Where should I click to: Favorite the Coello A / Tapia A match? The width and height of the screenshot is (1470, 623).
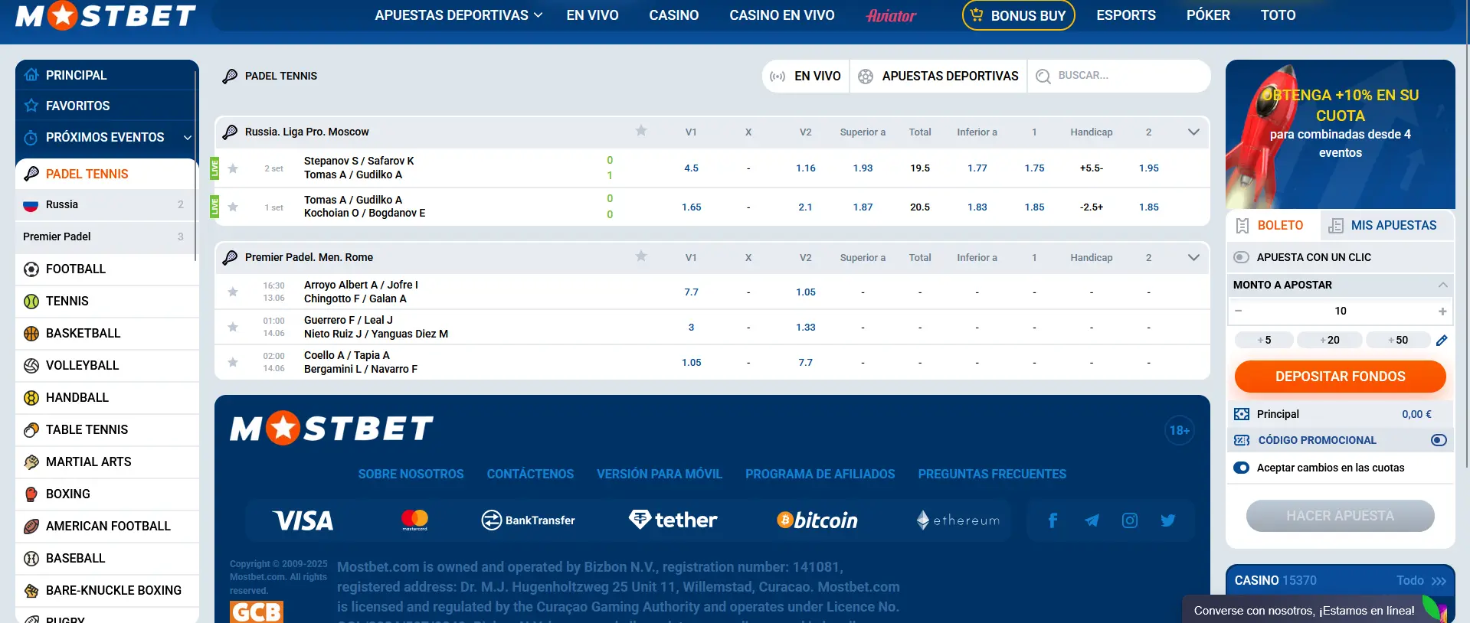(x=233, y=362)
